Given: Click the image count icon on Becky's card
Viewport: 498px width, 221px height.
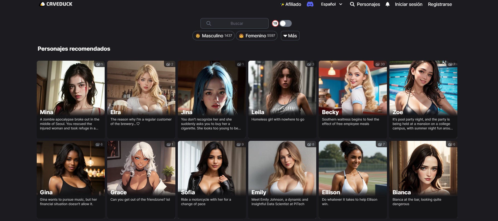Looking at the screenshot, I should click(x=377, y=64).
